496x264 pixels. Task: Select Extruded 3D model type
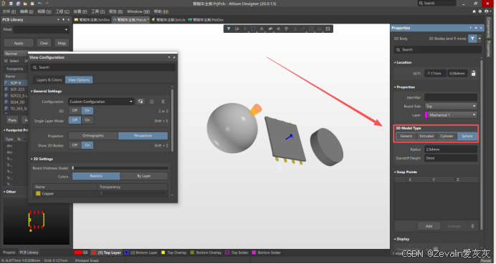click(x=426, y=136)
